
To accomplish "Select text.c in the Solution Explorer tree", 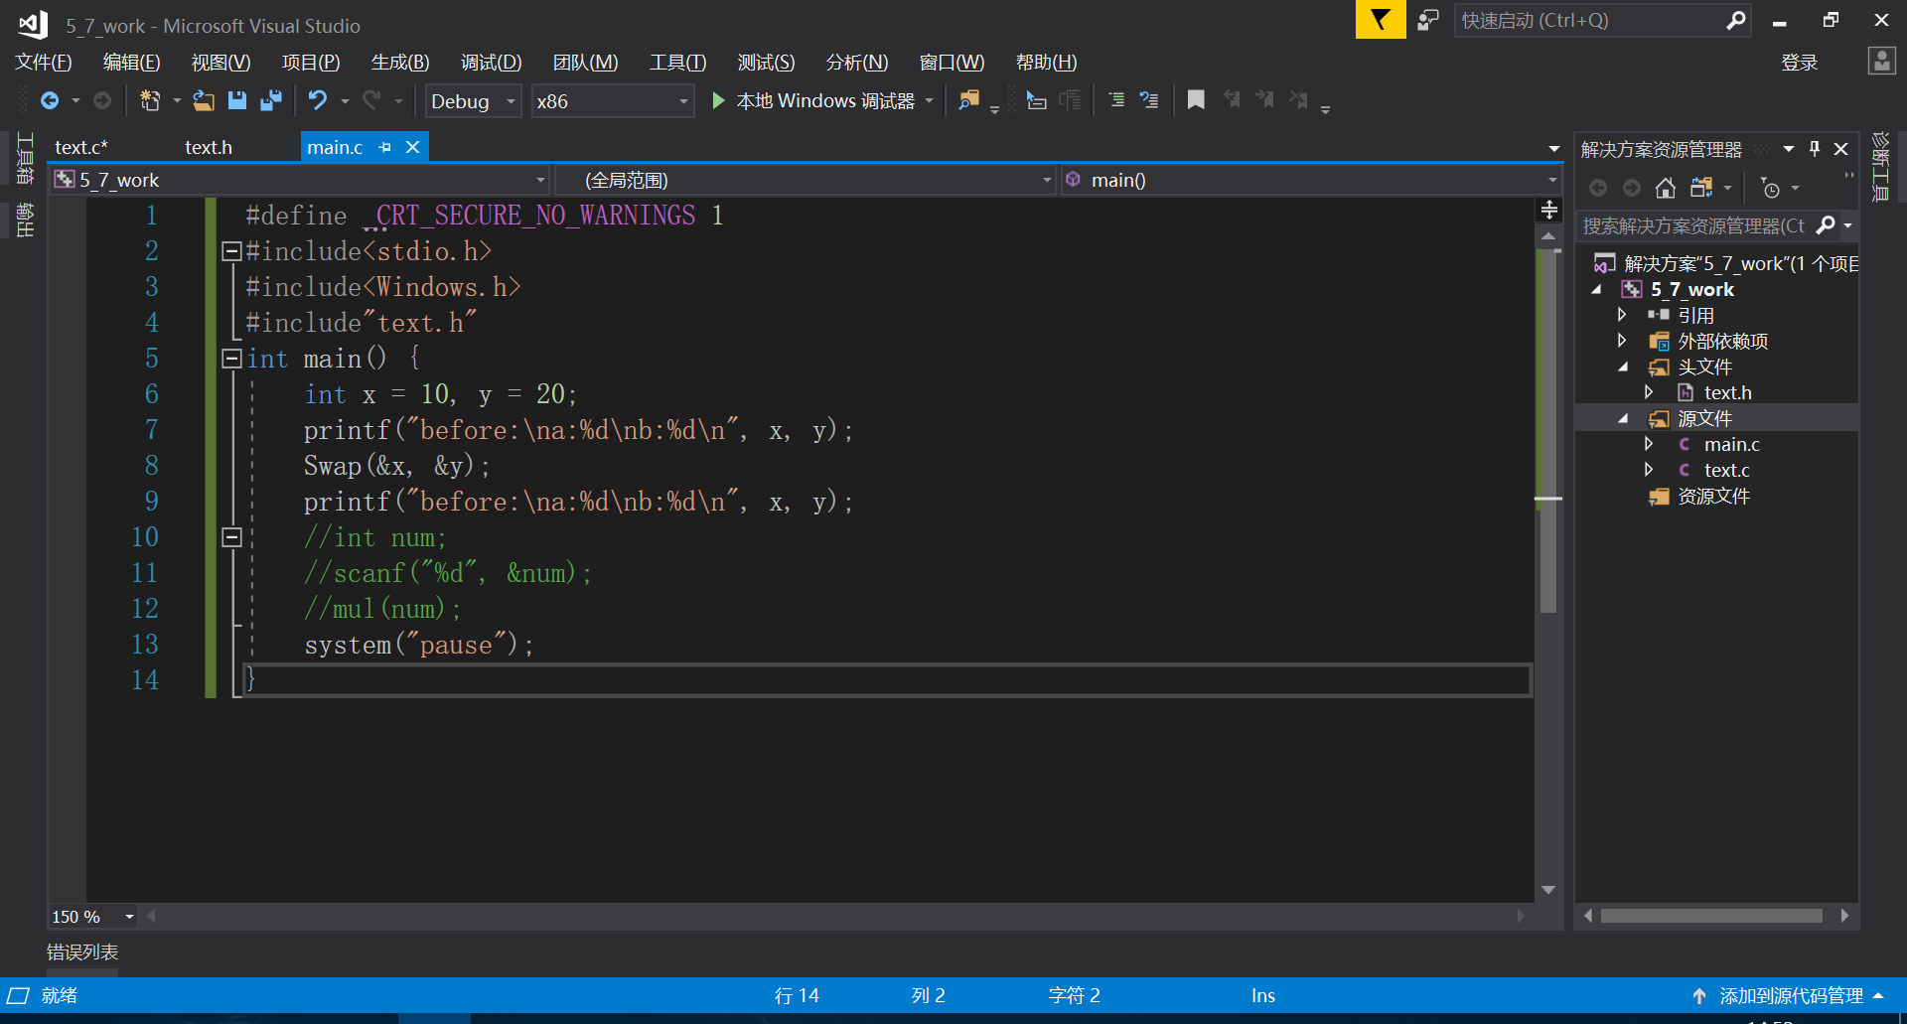I will click(x=1727, y=470).
